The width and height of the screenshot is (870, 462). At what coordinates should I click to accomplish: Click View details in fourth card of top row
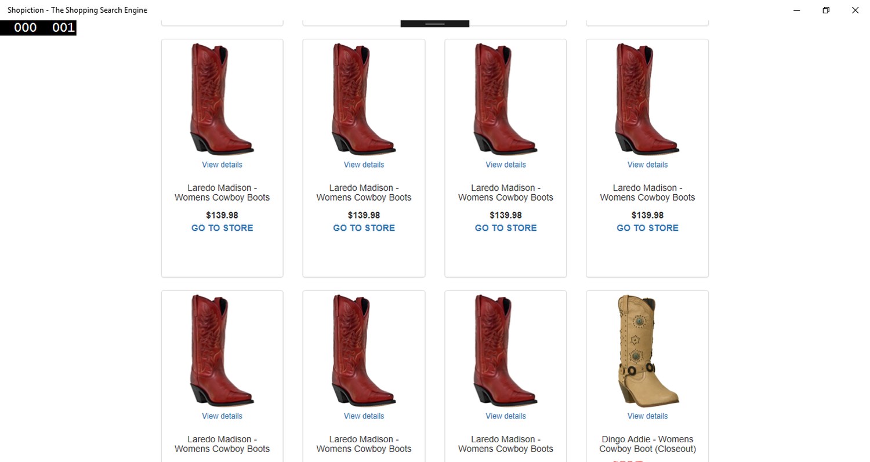(647, 165)
